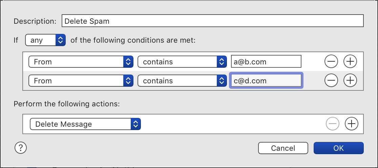Click empty space inside the actions list box
The width and height of the screenshot is (378, 168).
pyautogui.click(x=230, y=124)
